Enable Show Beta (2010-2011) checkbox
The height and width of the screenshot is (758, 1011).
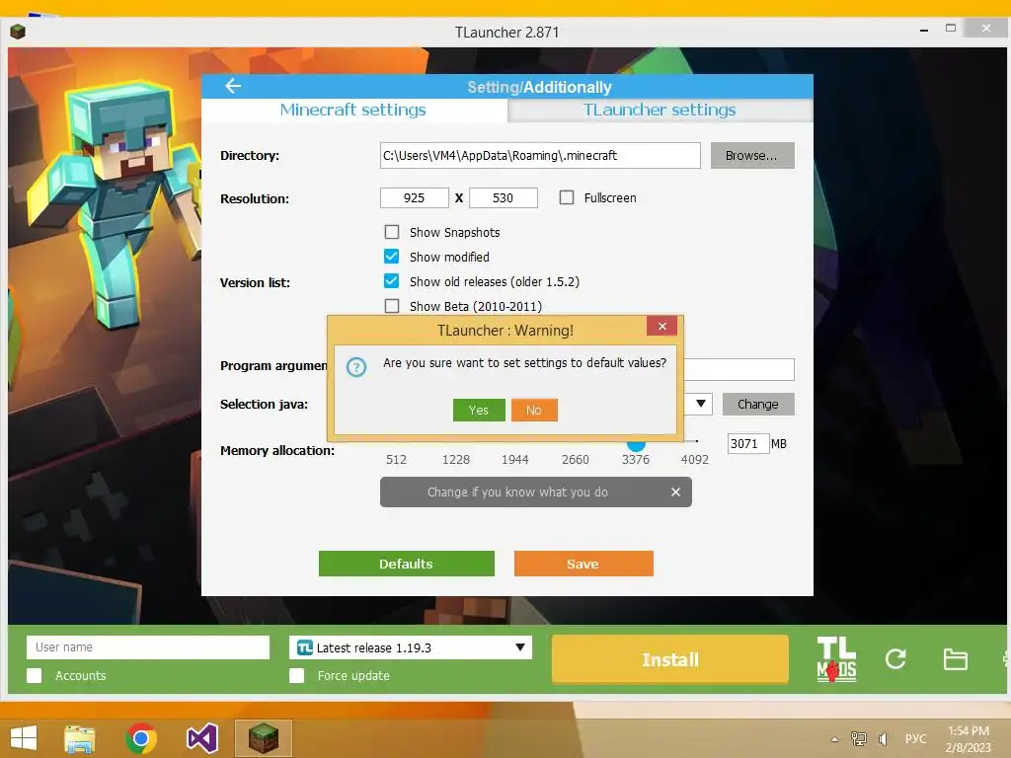pos(391,306)
